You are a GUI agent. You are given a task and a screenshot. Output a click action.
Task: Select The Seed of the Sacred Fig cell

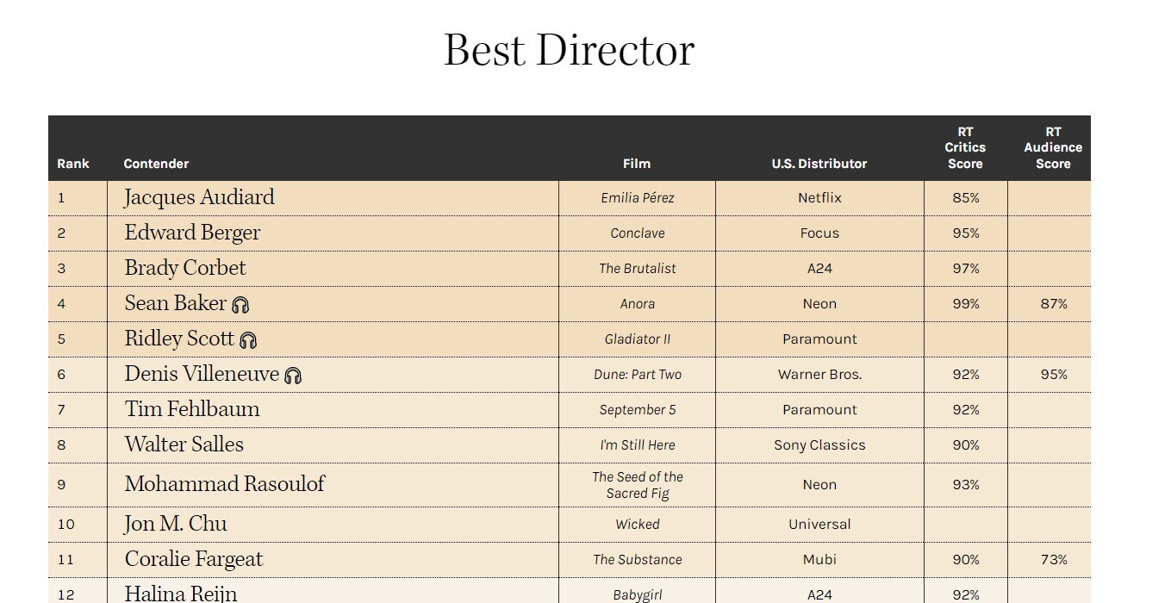click(x=638, y=485)
